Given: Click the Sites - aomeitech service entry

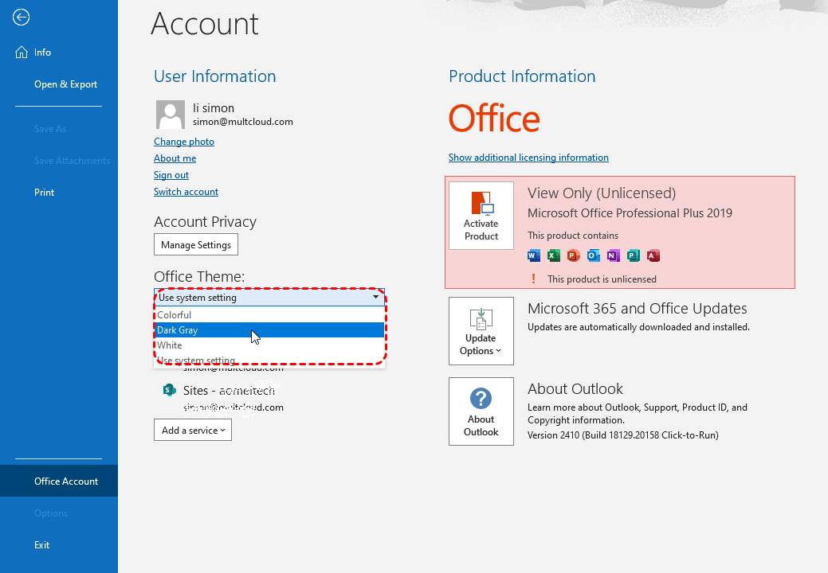Looking at the screenshot, I should click(x=229, y=391).
